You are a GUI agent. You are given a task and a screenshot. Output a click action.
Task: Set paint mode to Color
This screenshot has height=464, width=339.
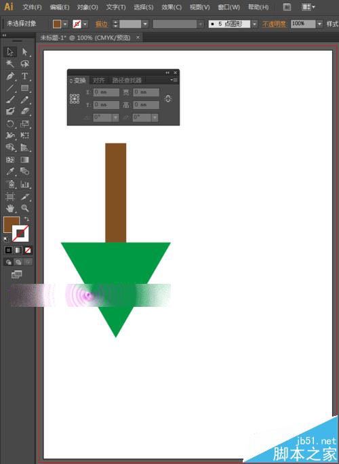pyautogui.click(x=8, y=251)
